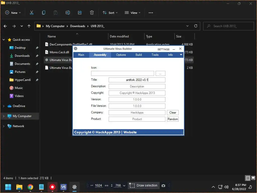Click the Cut scissors icon in Explorer toolbar

coord(32,13)
